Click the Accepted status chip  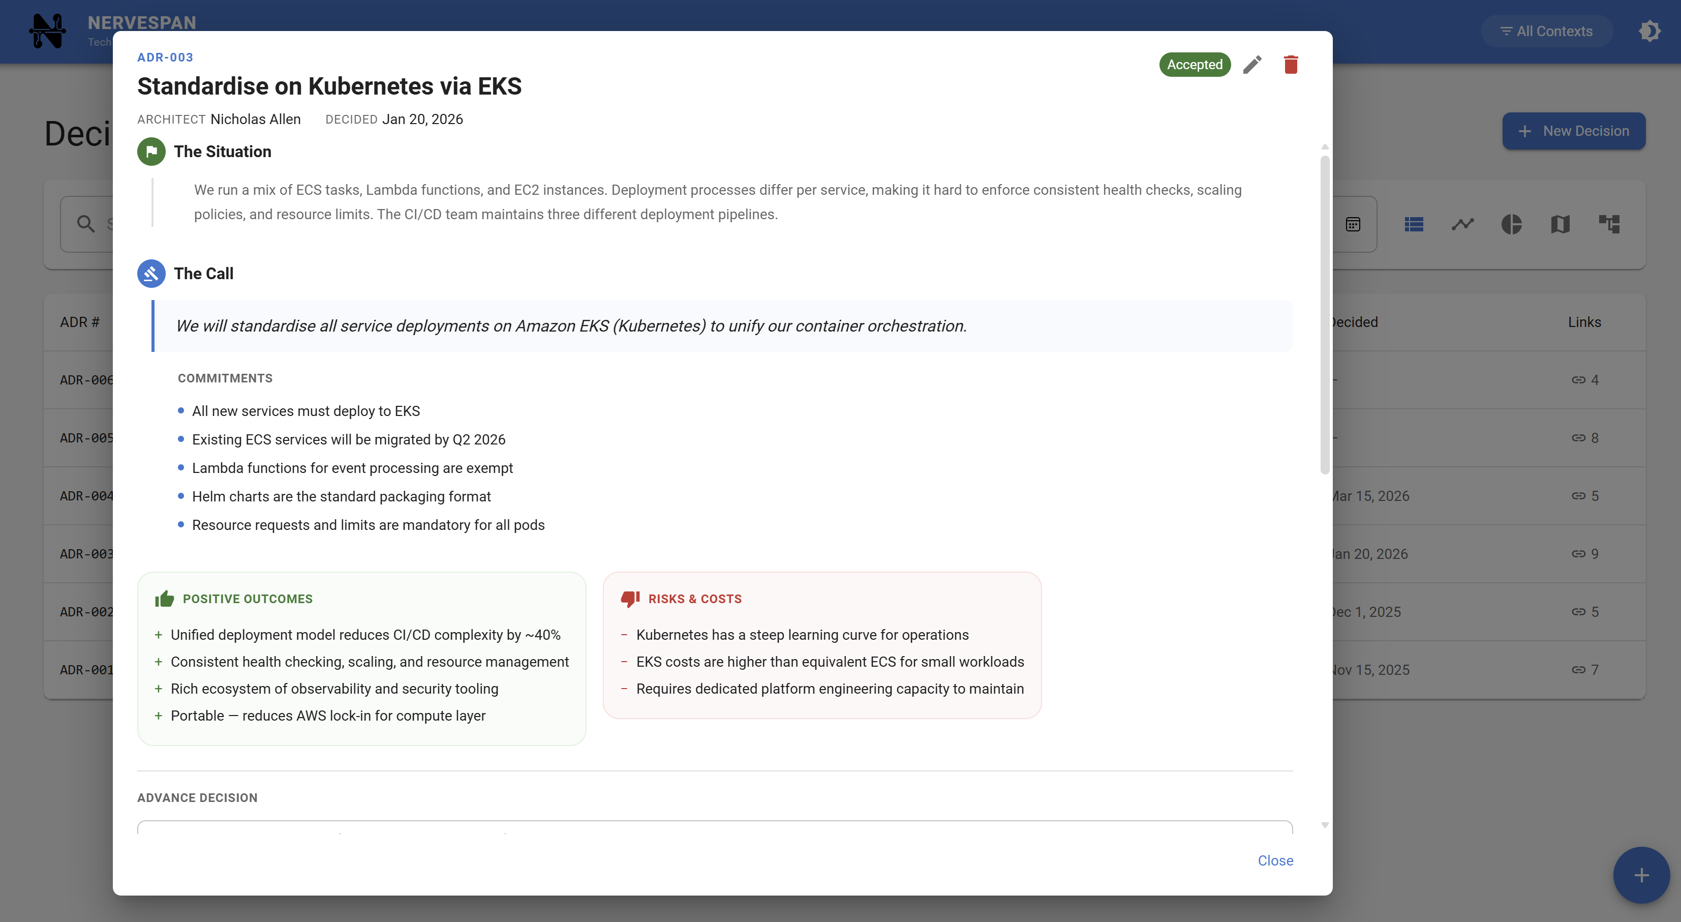coord(1194,65)
